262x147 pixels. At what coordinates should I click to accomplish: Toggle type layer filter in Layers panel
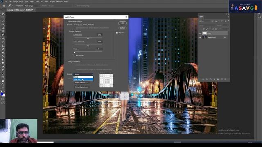pos(219,21)
